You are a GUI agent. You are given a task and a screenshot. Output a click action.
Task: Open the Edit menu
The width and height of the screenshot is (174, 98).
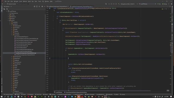click(8, 1)
